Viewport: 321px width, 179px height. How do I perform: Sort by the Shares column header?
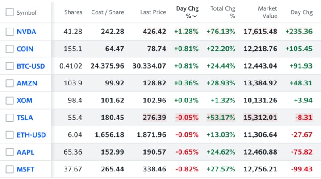[x=73, y=12]
